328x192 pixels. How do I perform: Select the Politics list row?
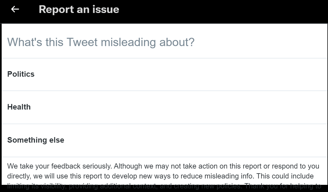pos(164,74)
